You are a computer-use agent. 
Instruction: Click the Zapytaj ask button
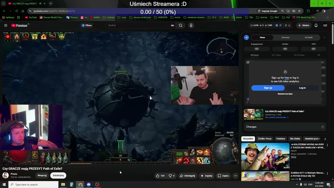206,176
